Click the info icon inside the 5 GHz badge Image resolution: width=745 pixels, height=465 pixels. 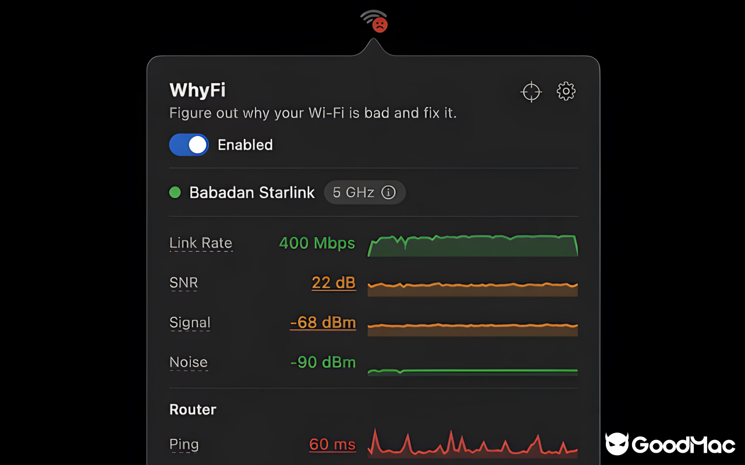(x=389, y=192)
